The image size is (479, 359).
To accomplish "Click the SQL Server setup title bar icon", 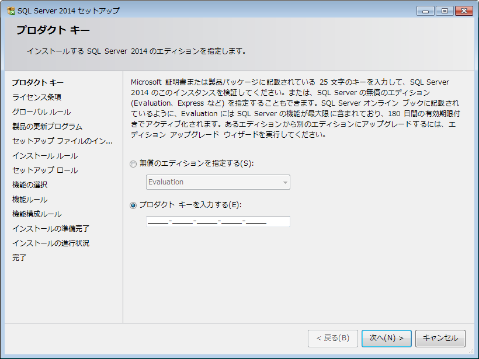I will tap(11, 11).
